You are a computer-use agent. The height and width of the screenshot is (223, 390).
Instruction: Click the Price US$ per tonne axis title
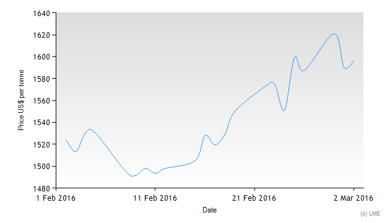coord(21,100)
